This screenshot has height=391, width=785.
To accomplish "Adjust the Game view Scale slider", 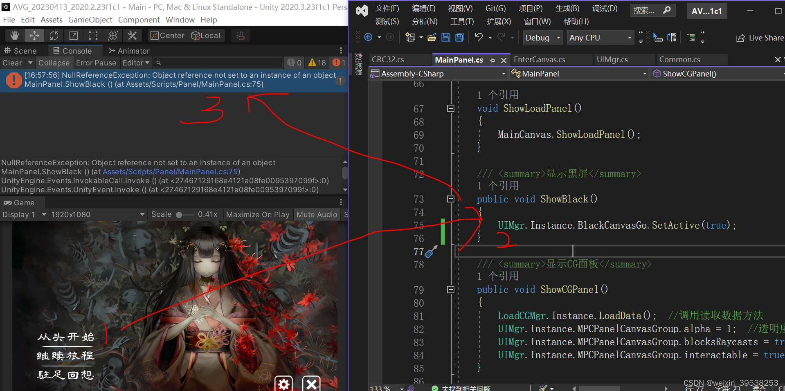I will 185,214.
